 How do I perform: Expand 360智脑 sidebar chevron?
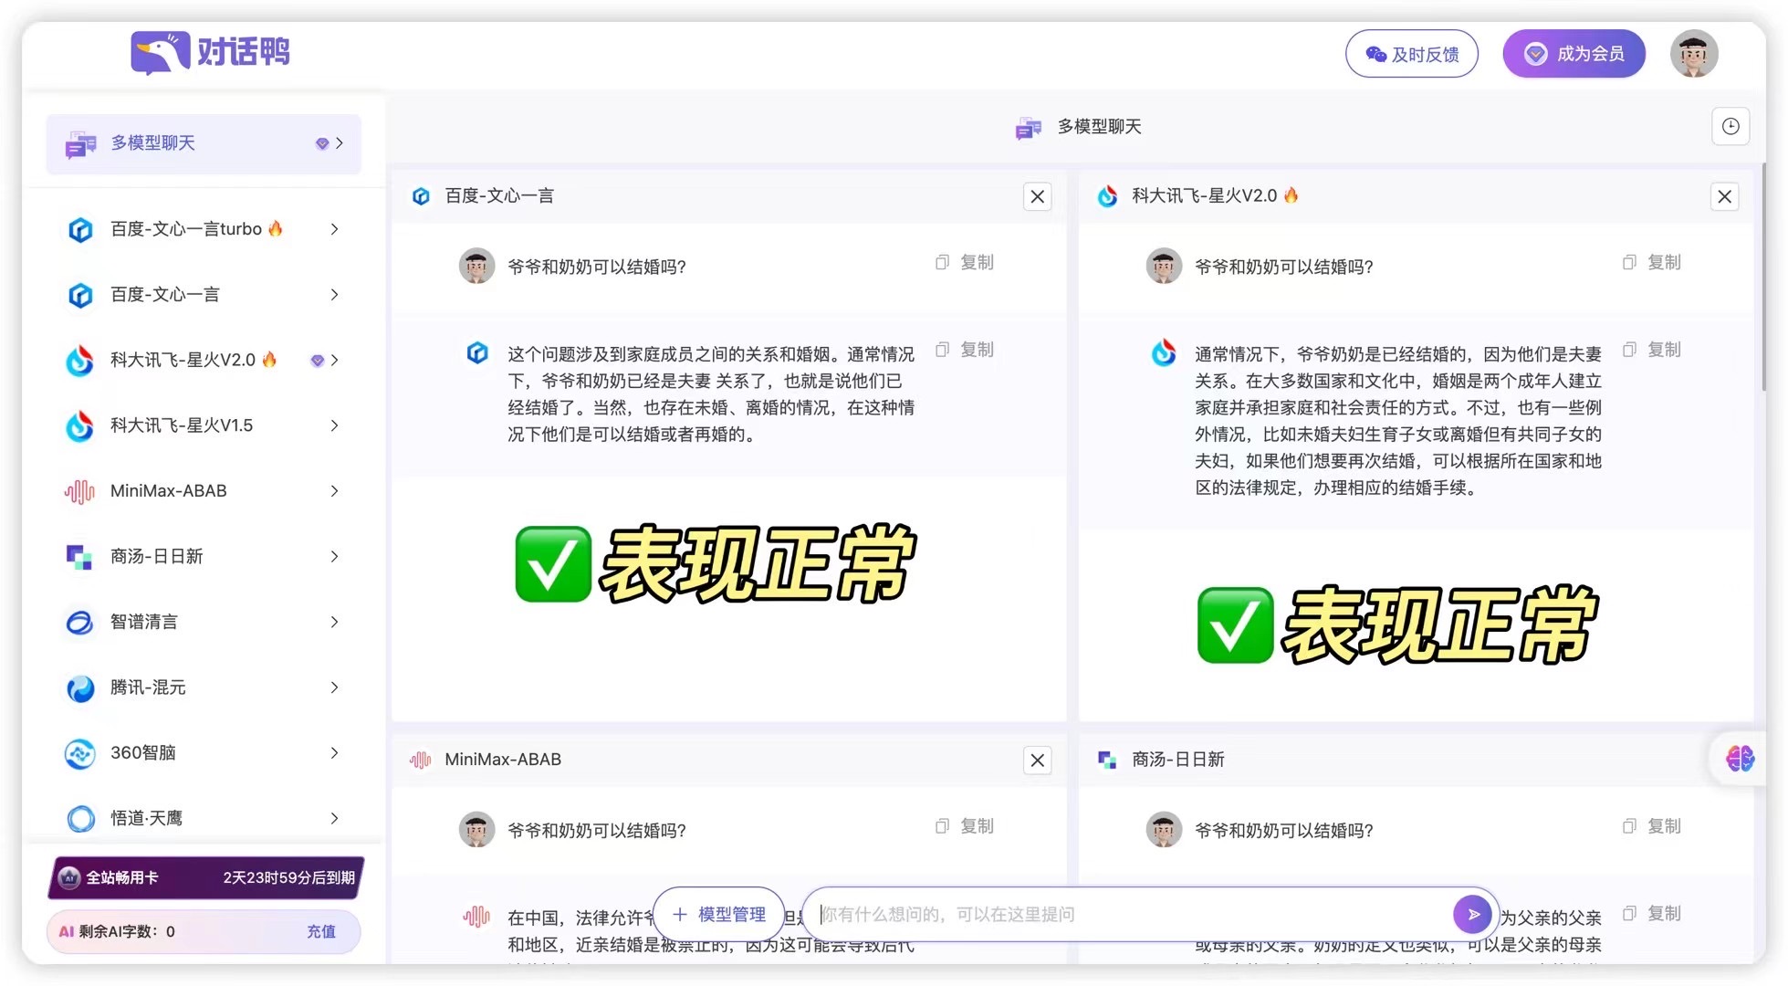click(335, 753)
